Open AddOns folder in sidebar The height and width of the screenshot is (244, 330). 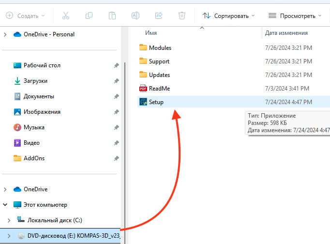pyautogui.click(x=29, y=158)
